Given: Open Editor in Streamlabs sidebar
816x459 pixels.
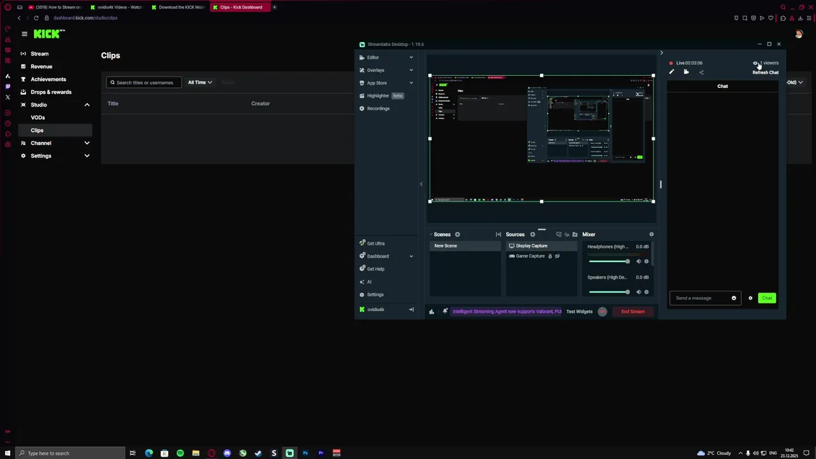Looking at the screenshot, I should pyautogui.click(x=373, y=57).
